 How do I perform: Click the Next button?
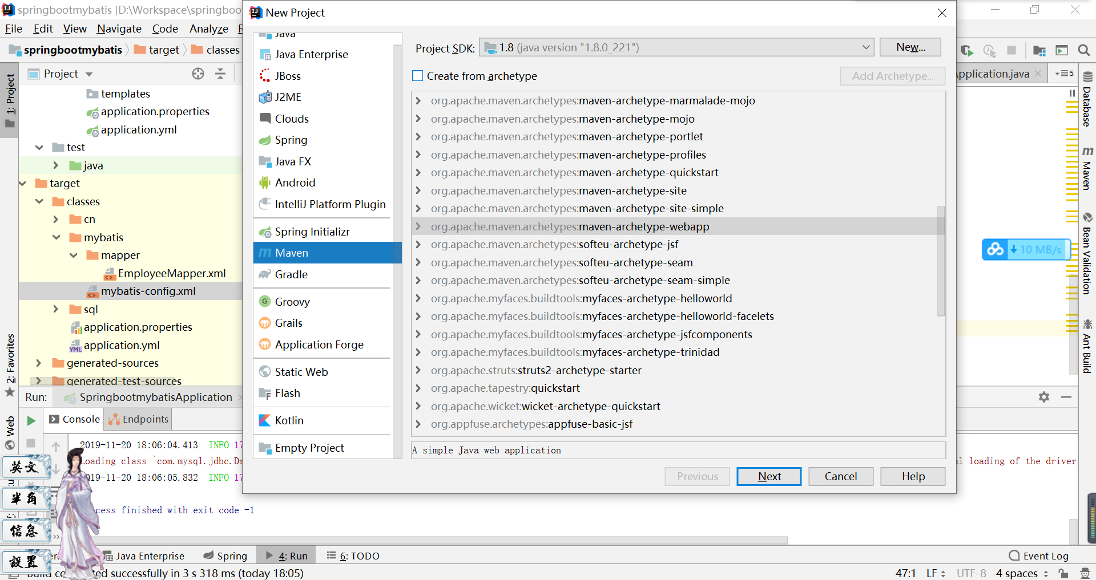(x=769, y=476)
